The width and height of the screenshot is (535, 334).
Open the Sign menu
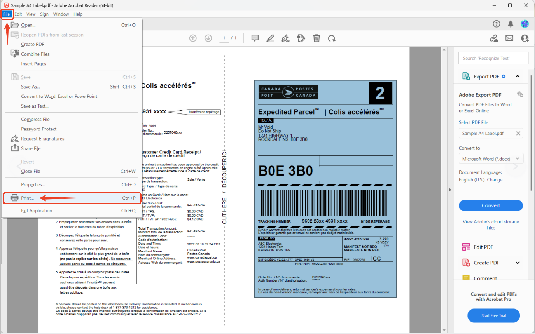[x=44, y=14]
